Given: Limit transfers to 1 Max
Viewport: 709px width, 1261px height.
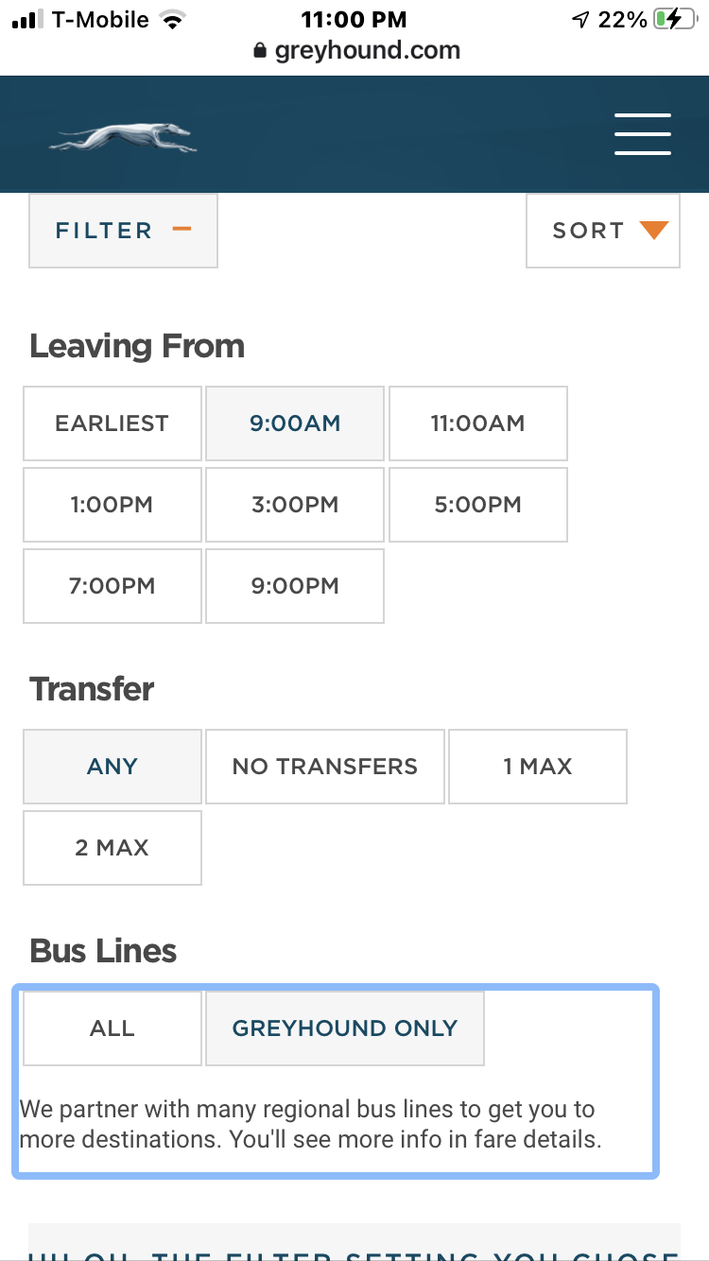Looking at the screenshot, I should pos(538,766).
